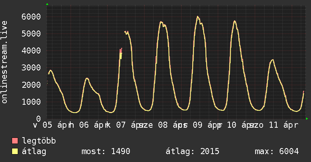Click the highest peak of the graph line
The height and width of the screenshot is (162, 311).
point(197,17)
